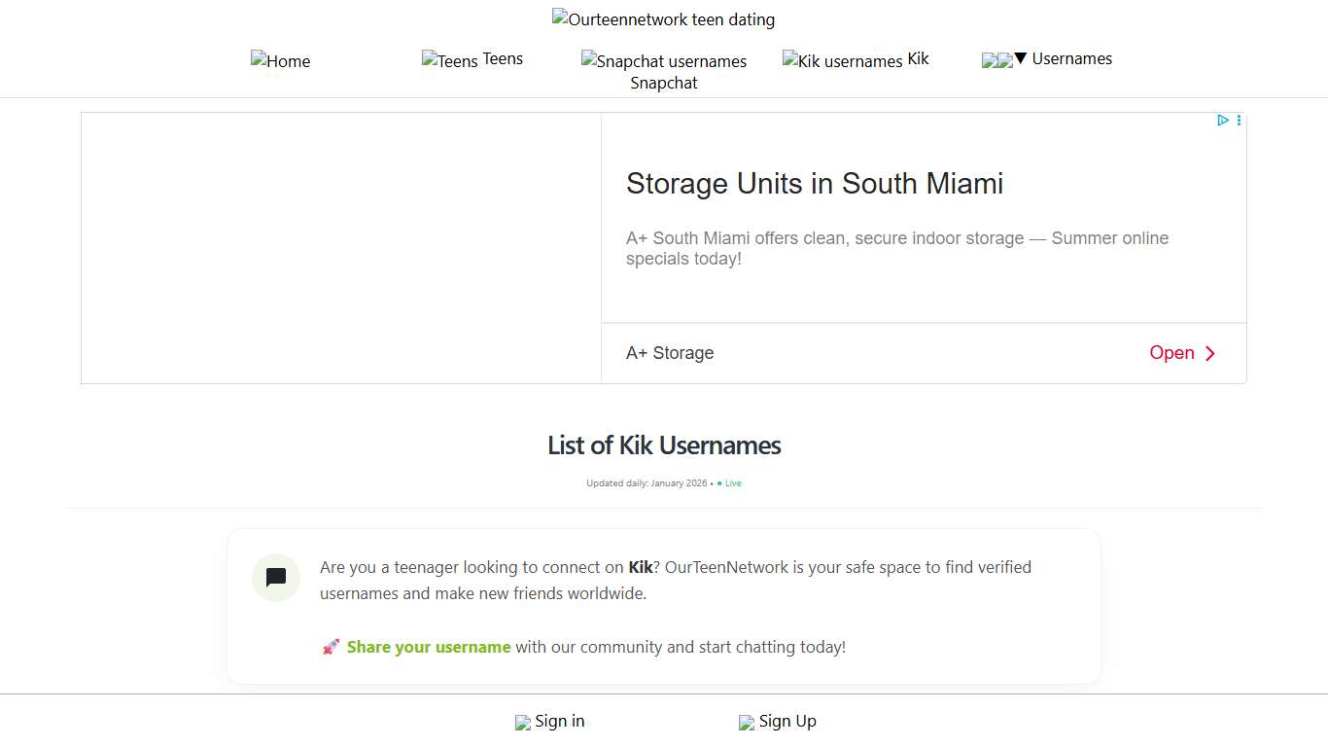This screenshot has height=747, width=1328.
Task: Click the Storage Units in South Miami headline
Action: coord(815,184)
